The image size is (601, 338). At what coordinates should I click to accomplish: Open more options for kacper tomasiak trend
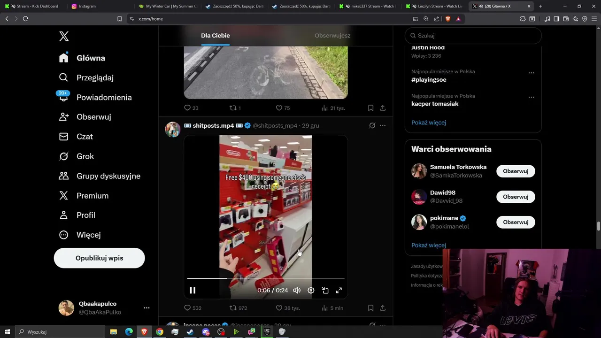click(x=531, y=97)
